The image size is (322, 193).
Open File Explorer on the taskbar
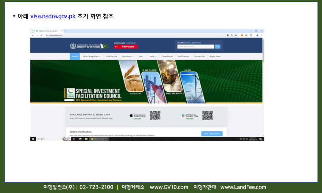86,139
